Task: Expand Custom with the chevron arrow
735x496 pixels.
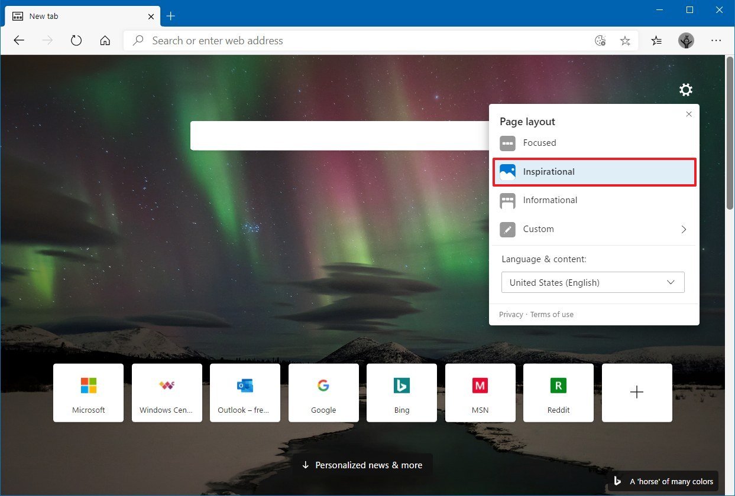Action: pos(684,229)
